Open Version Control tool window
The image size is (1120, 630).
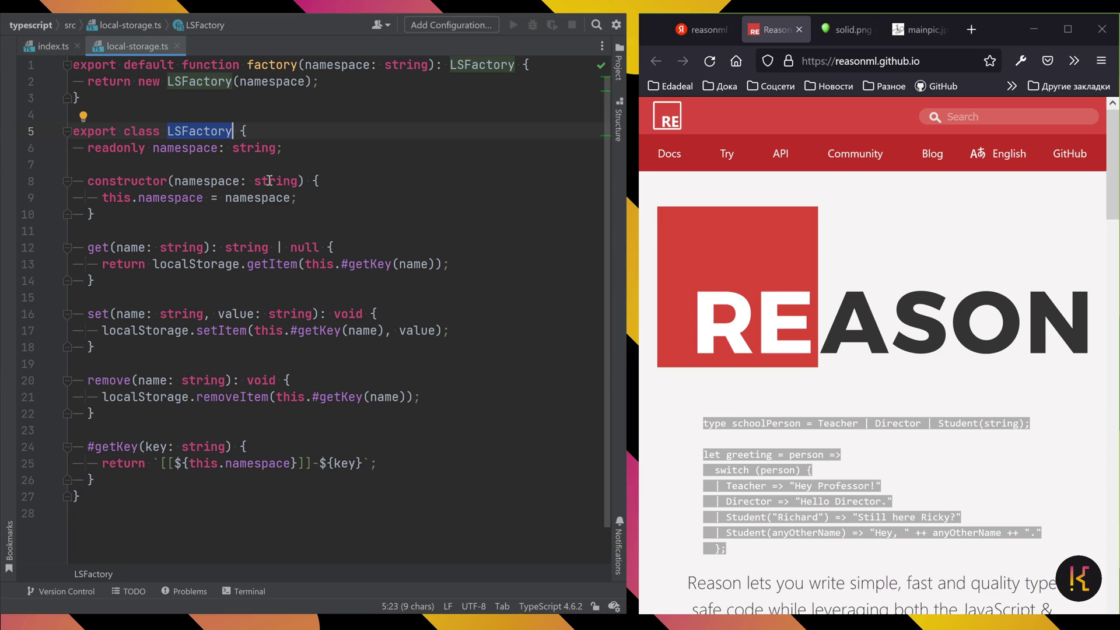pos(61,591)
